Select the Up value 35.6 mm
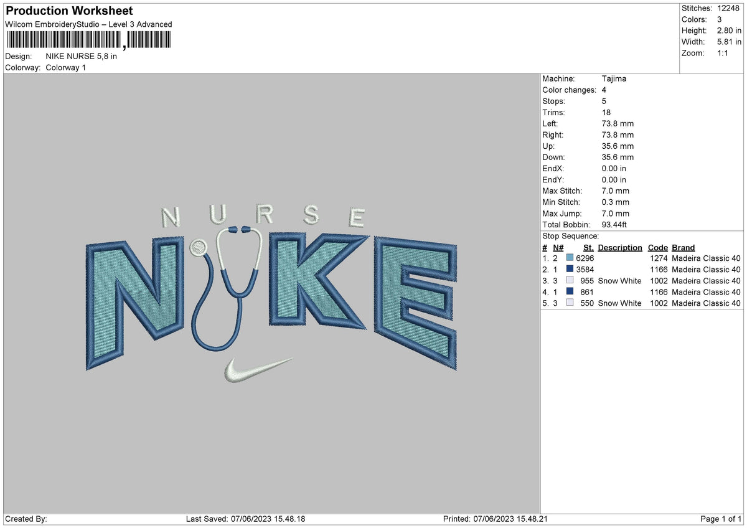The height and width of the screenshot is (528, 747). click(618, 146)
